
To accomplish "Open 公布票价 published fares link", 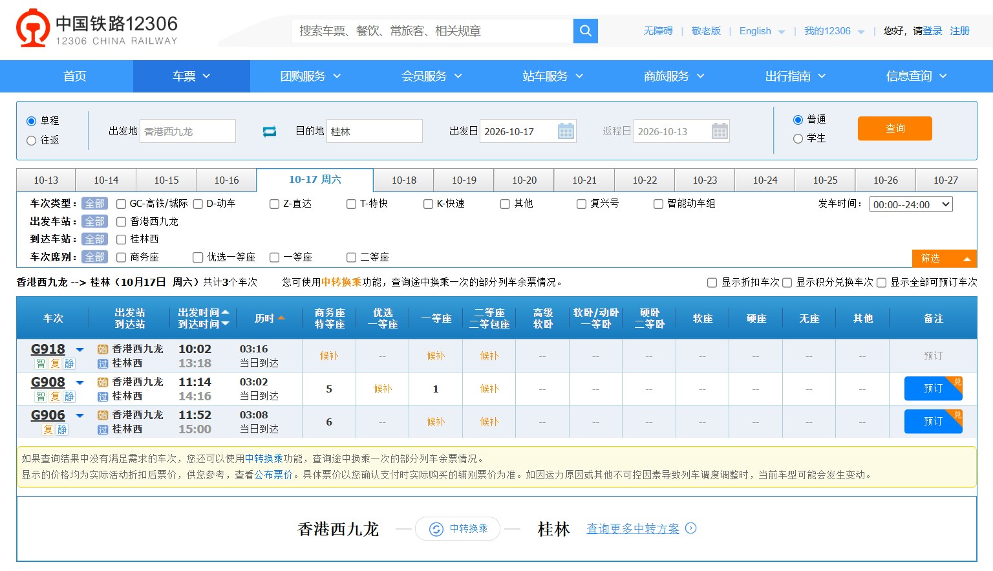I will tap(273, 475).
